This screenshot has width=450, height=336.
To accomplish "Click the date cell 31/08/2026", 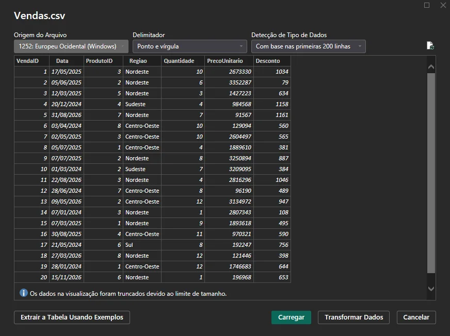I will [67, 115].
